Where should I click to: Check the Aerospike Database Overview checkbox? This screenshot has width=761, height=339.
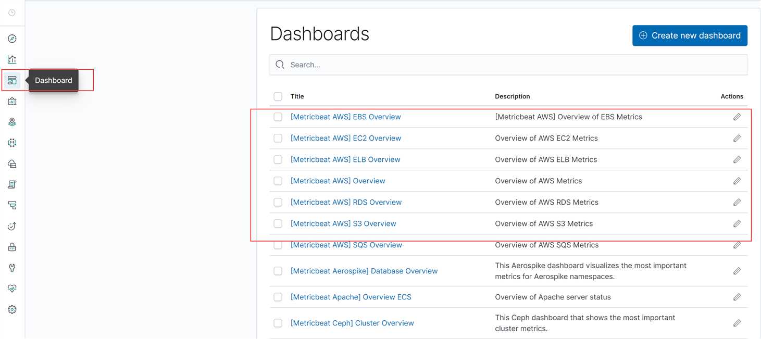point(278,271)
